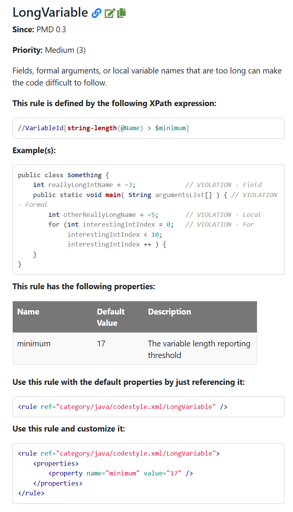Click the LongVariable heading title
293x512 pixels.
50,12
